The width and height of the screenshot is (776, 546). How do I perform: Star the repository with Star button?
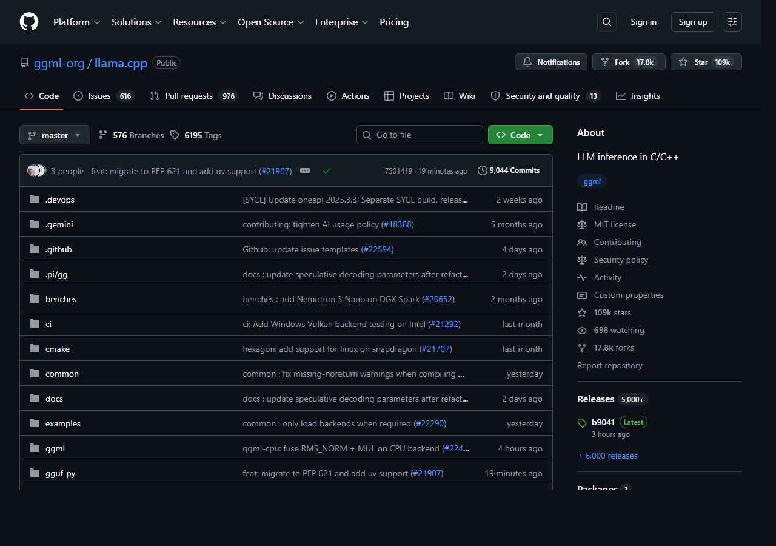(706, 62)
